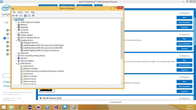Image resolution: width=196 pixels, height=110 pixels.
Task: Click the Scan for hardware changes icon
Action: click(33, 16)
